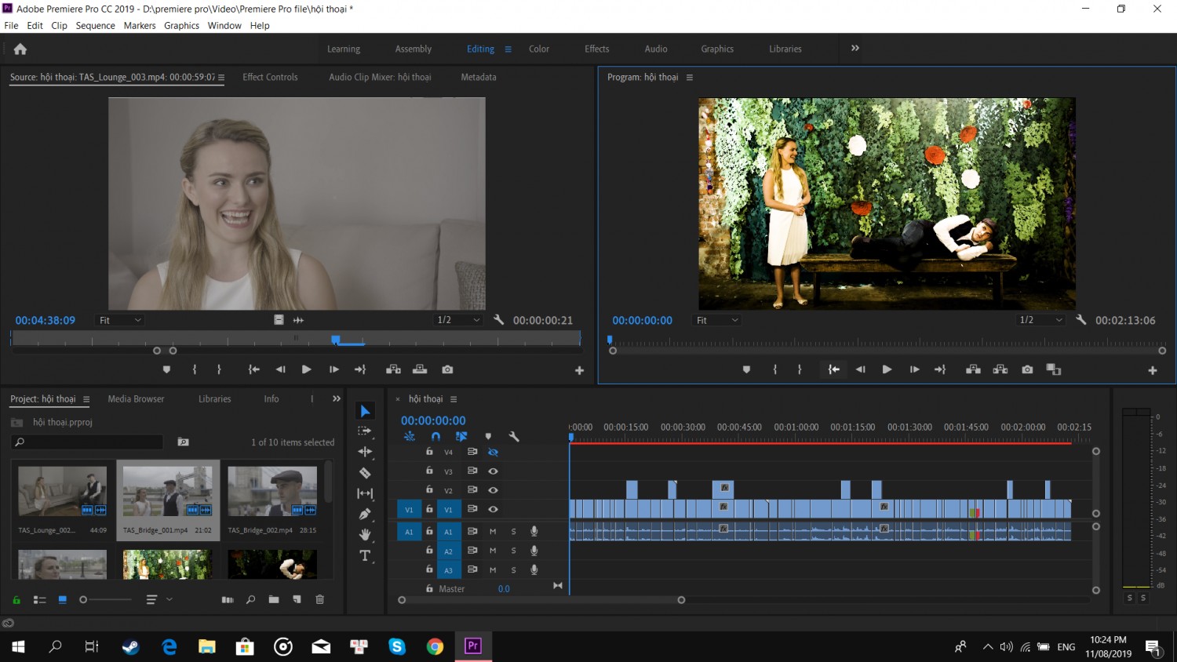The height and width of the screenshot is (662, 1177).
Task: Switch to Color workspace tab
Action: click(539, 49)
